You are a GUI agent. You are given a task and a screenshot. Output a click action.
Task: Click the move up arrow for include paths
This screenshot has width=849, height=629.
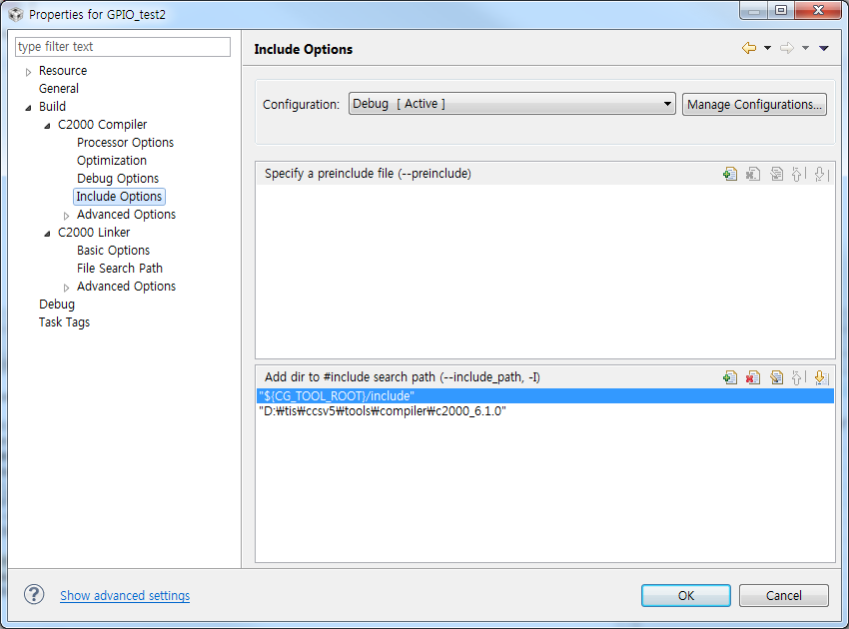point(799,377)
